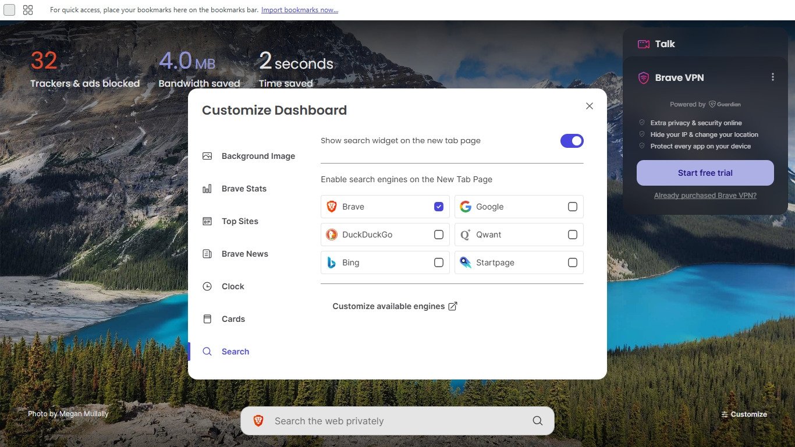Image resolution: width=795 pixels, height=447 pixels.
Task: Open the Brave Talk card
Action: coord(705,44)
